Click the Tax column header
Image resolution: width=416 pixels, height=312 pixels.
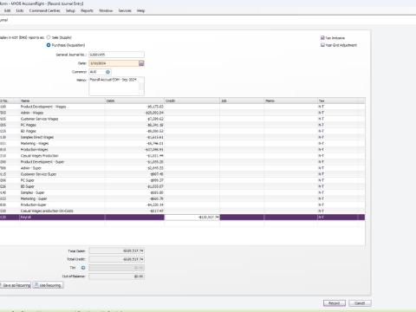[x=337, y=101]
